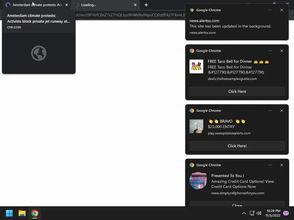
Task: Dismiss the news.alertsx.com notification
Action: pyautogui.click(x=282, y=10)
